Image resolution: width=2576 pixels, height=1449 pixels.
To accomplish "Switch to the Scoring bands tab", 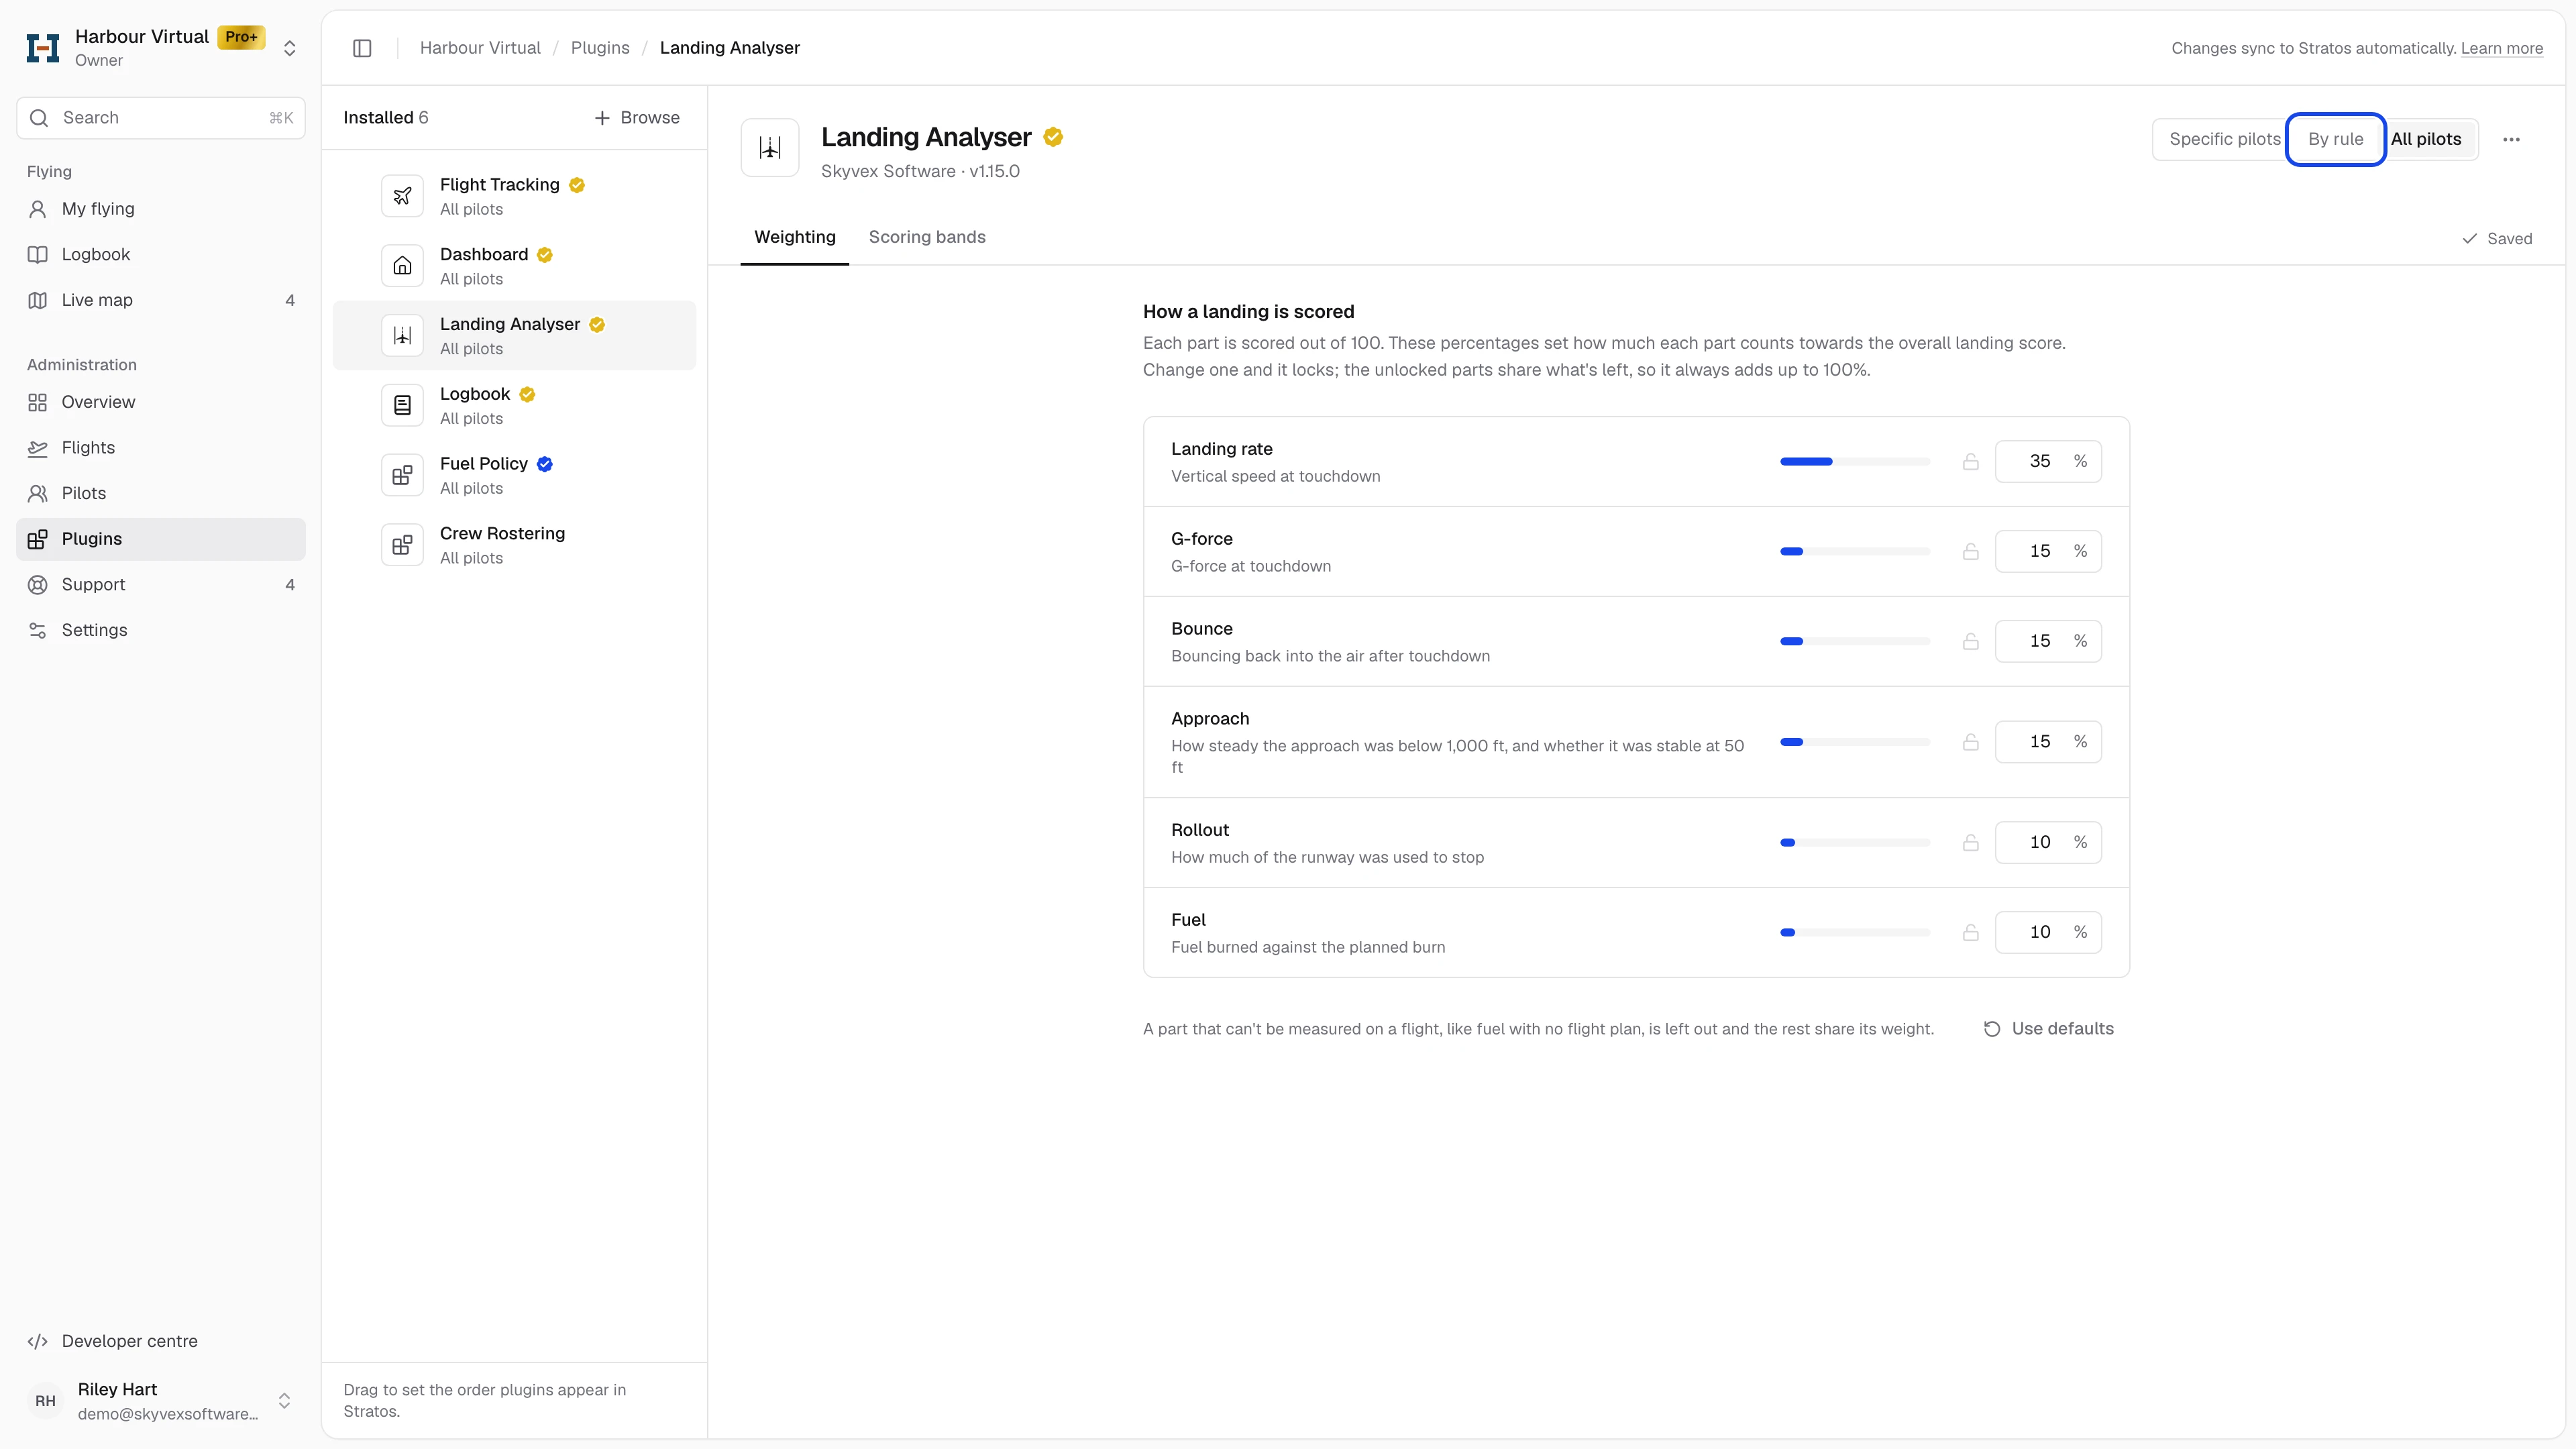I will pyautogui.click(x=927, y=237).
